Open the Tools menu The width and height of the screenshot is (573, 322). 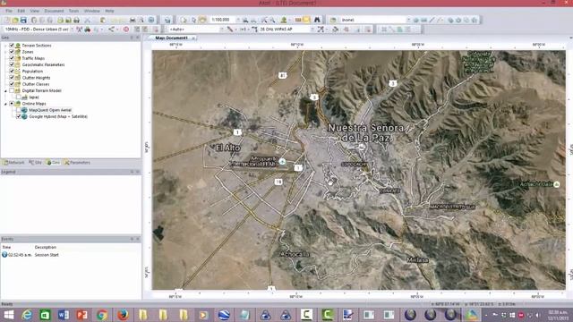click(x=73, y=11)
